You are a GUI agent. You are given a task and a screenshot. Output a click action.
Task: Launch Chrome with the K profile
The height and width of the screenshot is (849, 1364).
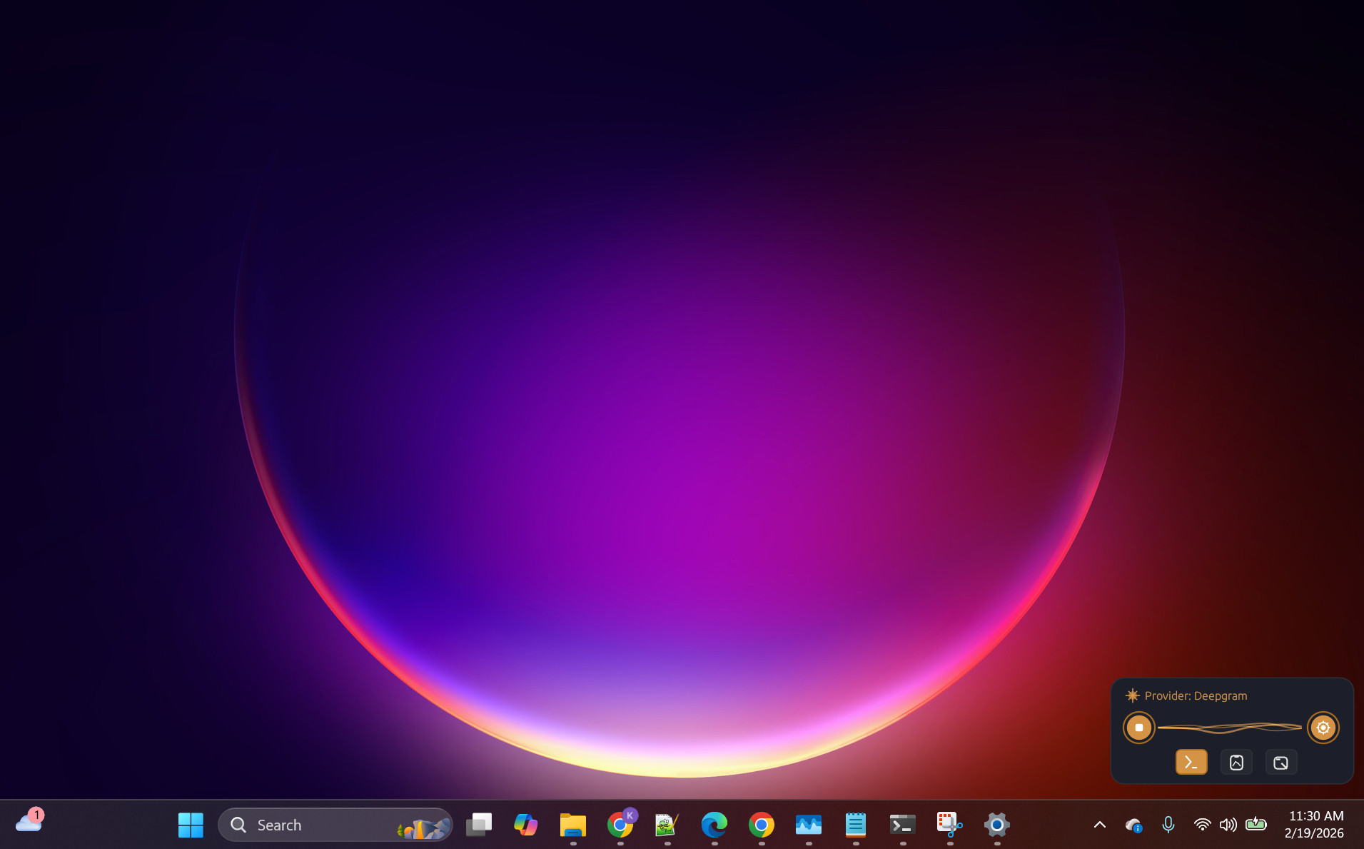click(x=620, y=825)
